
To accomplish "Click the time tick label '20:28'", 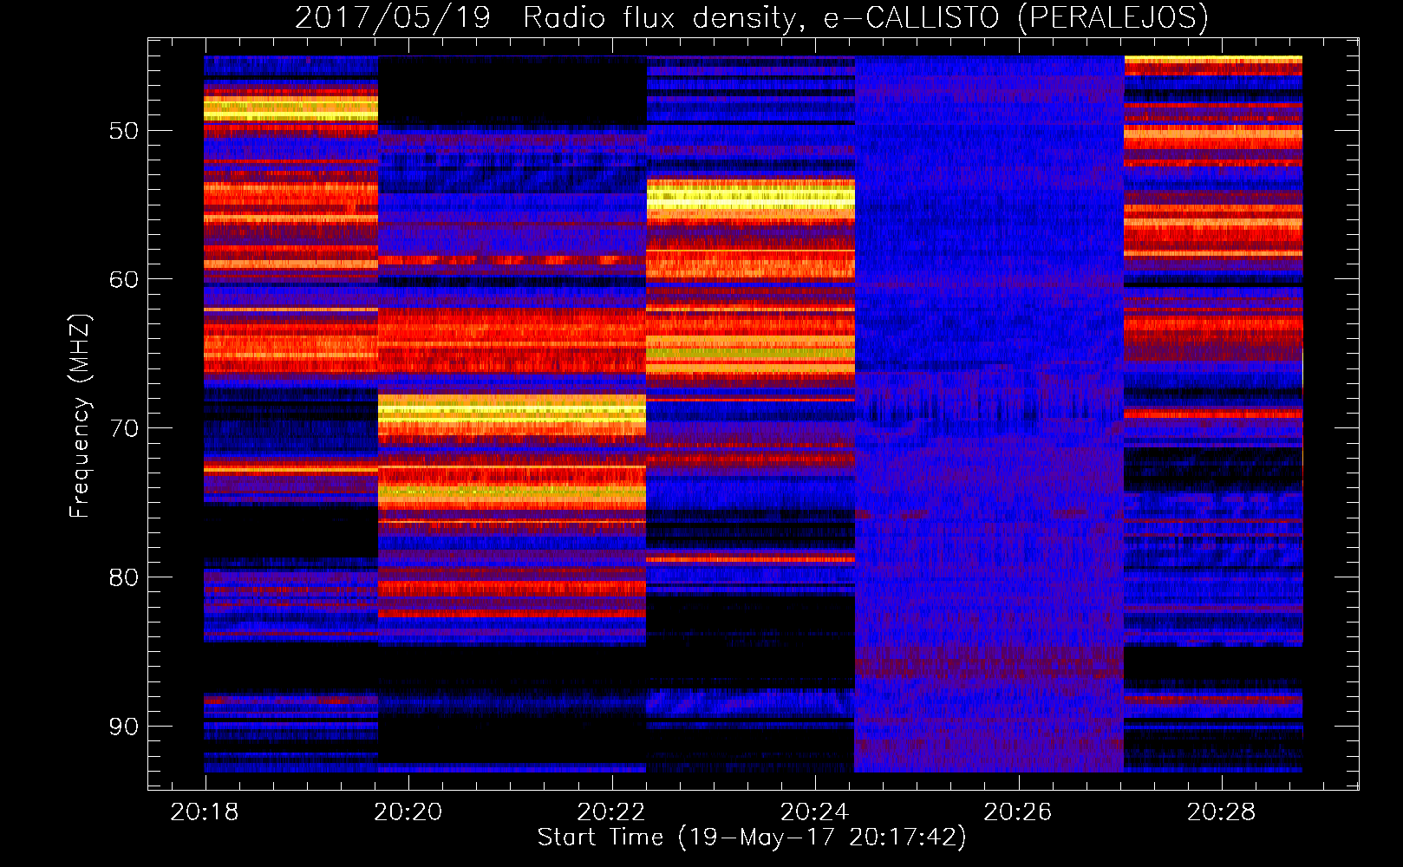I will point(1221,812).
